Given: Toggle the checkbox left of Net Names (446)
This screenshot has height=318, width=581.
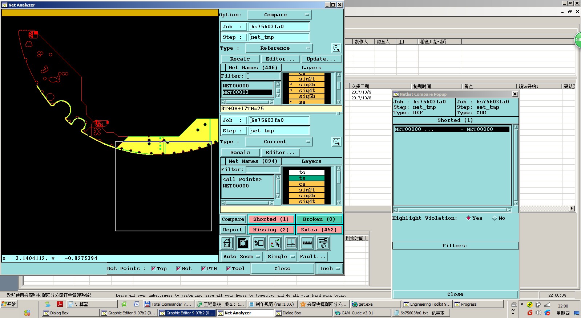Looking at the screenshot, I should coord(223,68).
